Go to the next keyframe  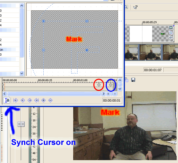(x=30, y=100)
